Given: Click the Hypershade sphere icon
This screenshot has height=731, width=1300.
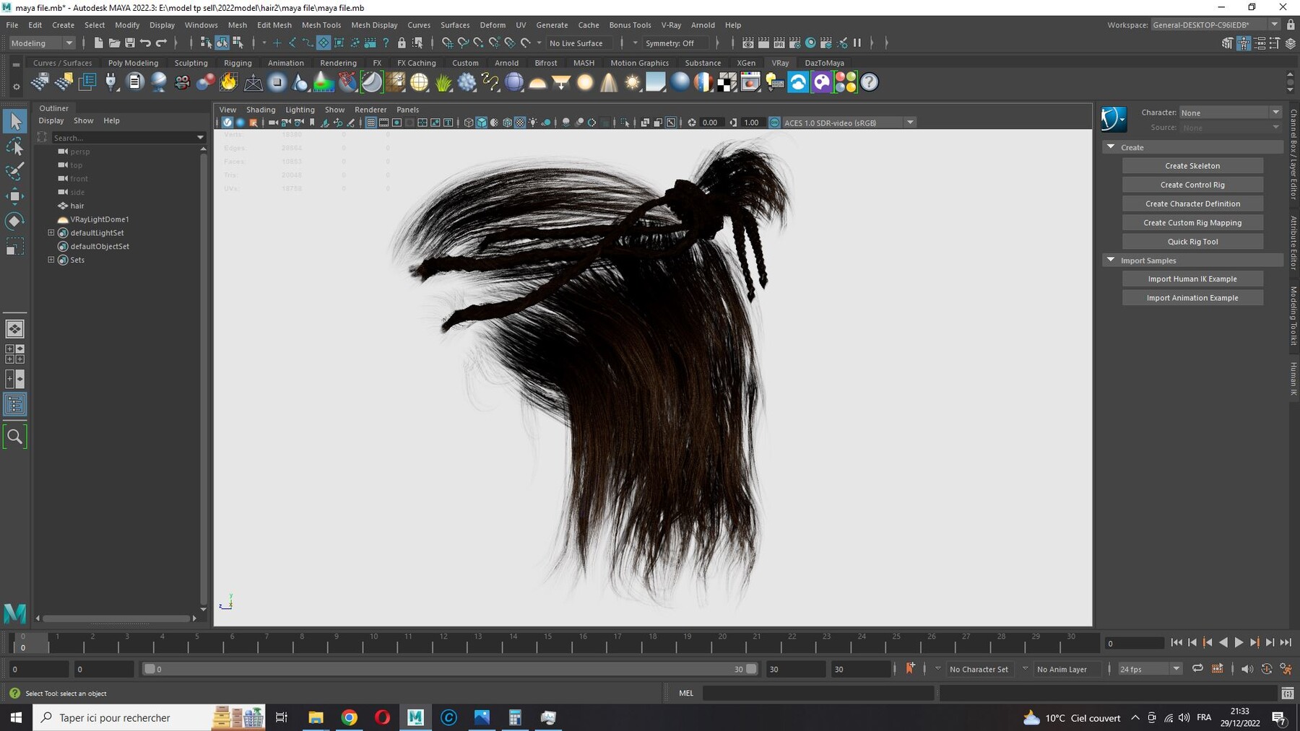Looking at the screenshot, I should click(811, 43).
